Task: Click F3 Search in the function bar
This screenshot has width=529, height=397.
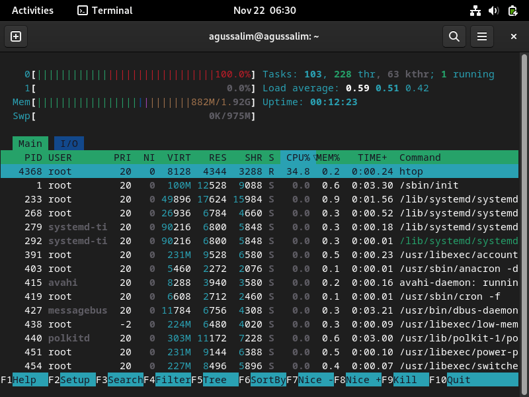Action: [x=120, y=380]
